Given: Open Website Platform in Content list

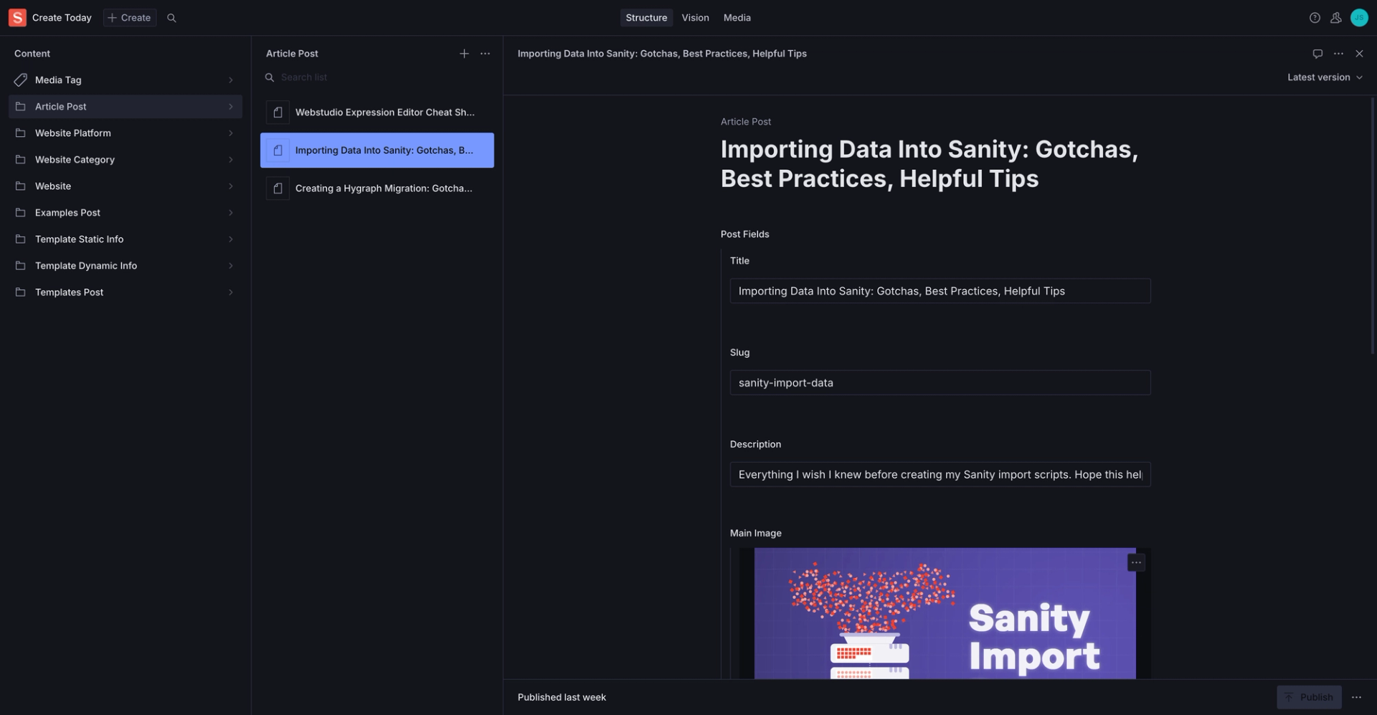Looking at the screenshot, I should click(x=126, y=133).
